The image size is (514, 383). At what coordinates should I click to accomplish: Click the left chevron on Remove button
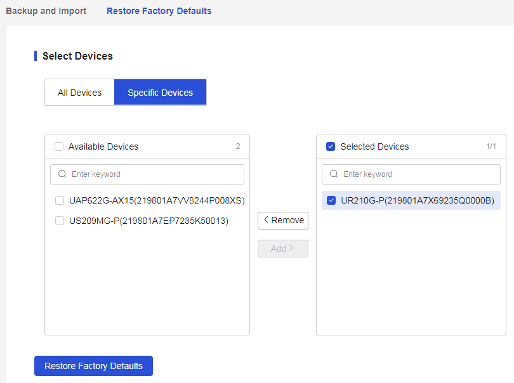[266, 220]
